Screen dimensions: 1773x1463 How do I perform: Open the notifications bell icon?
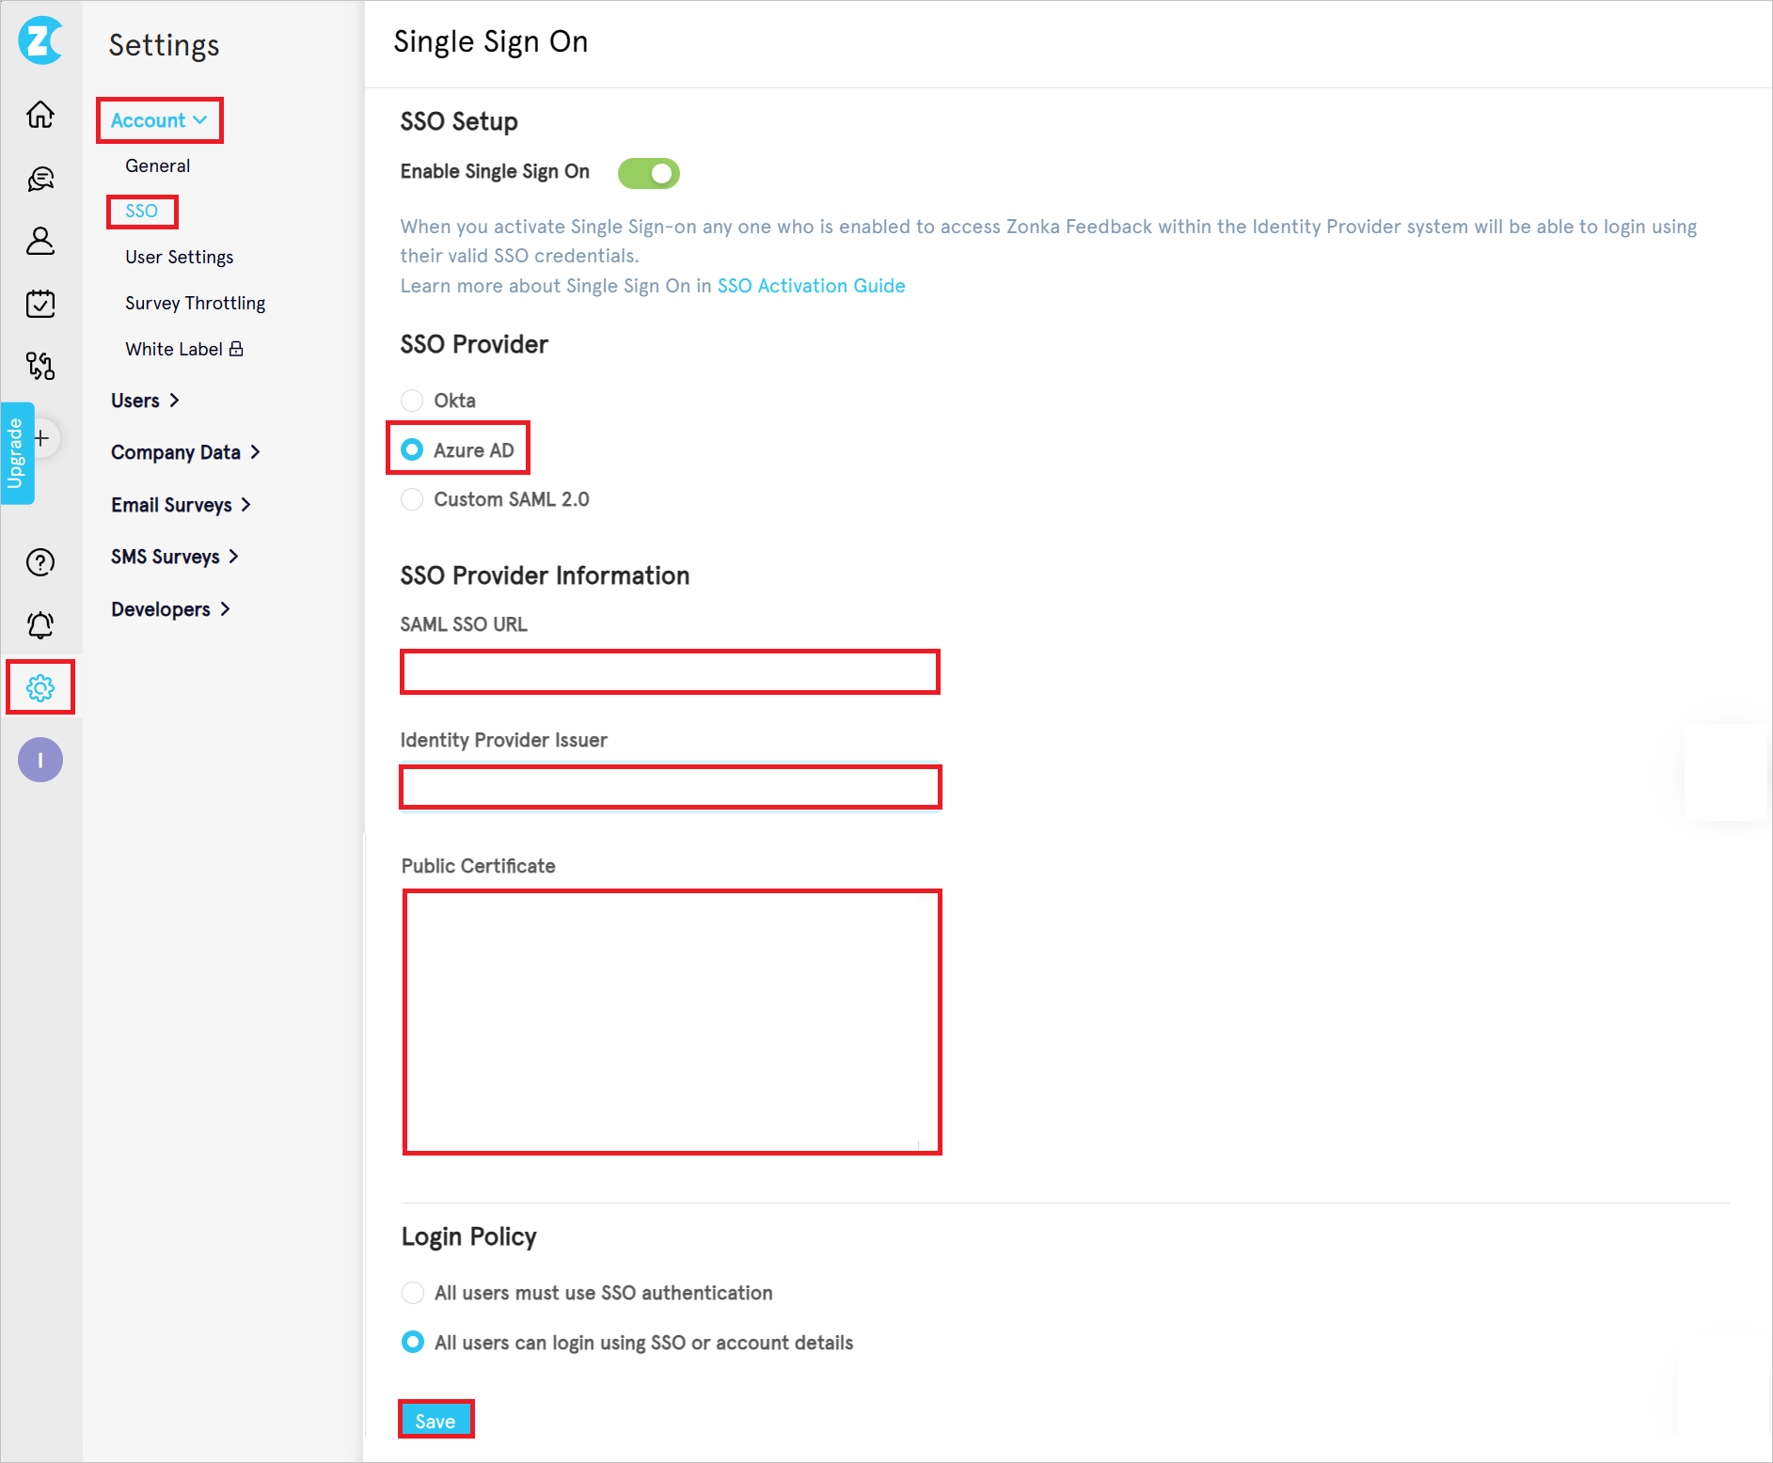[40, 625]
